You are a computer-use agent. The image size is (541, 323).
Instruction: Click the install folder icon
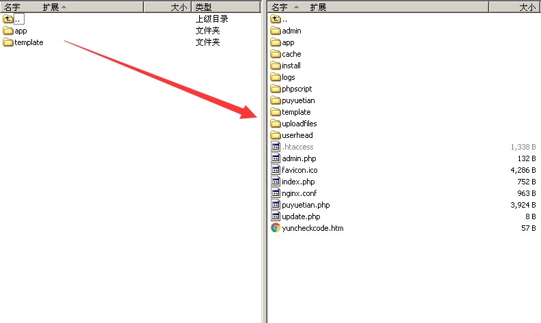coord(276,66)
